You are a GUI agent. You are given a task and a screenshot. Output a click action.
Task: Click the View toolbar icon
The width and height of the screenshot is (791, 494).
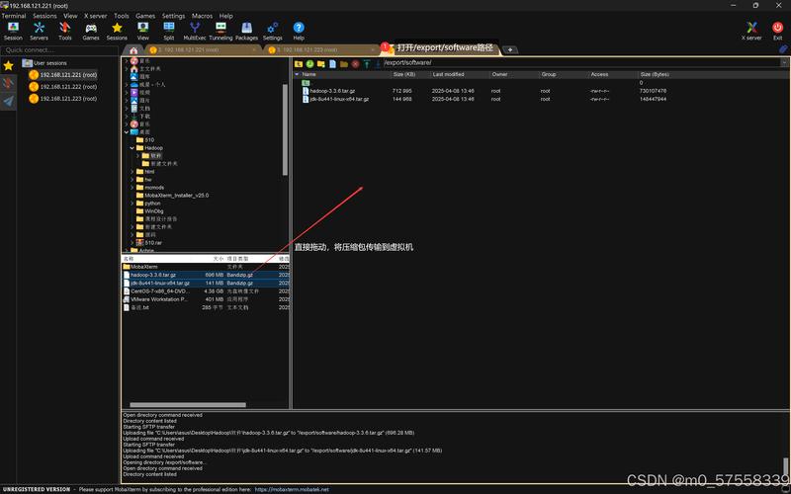[x=142, y=31]
